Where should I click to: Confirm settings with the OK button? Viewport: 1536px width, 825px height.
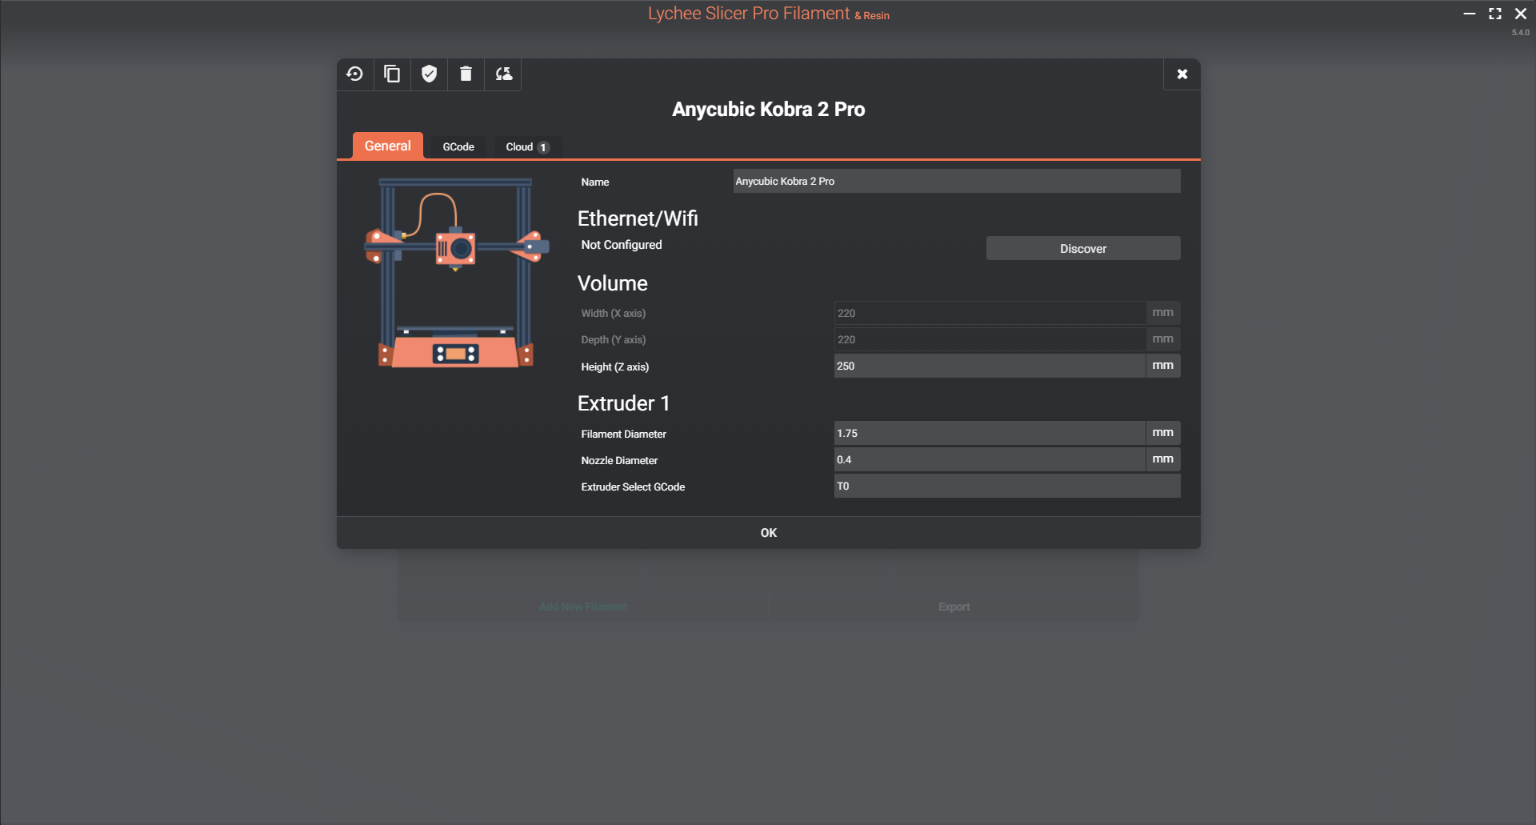pyautogui.click(x=768, y=531)
